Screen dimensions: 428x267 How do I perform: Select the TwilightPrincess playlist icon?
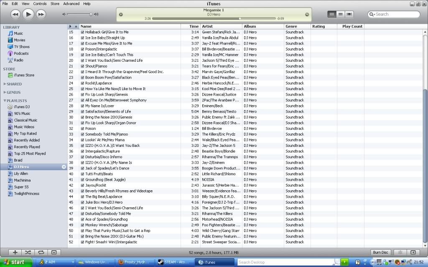[x=10, y=194]
